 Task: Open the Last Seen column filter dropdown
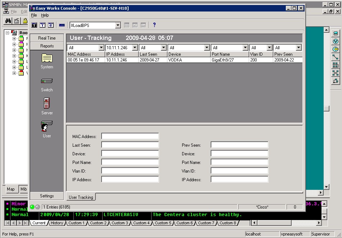click(163, 47)
